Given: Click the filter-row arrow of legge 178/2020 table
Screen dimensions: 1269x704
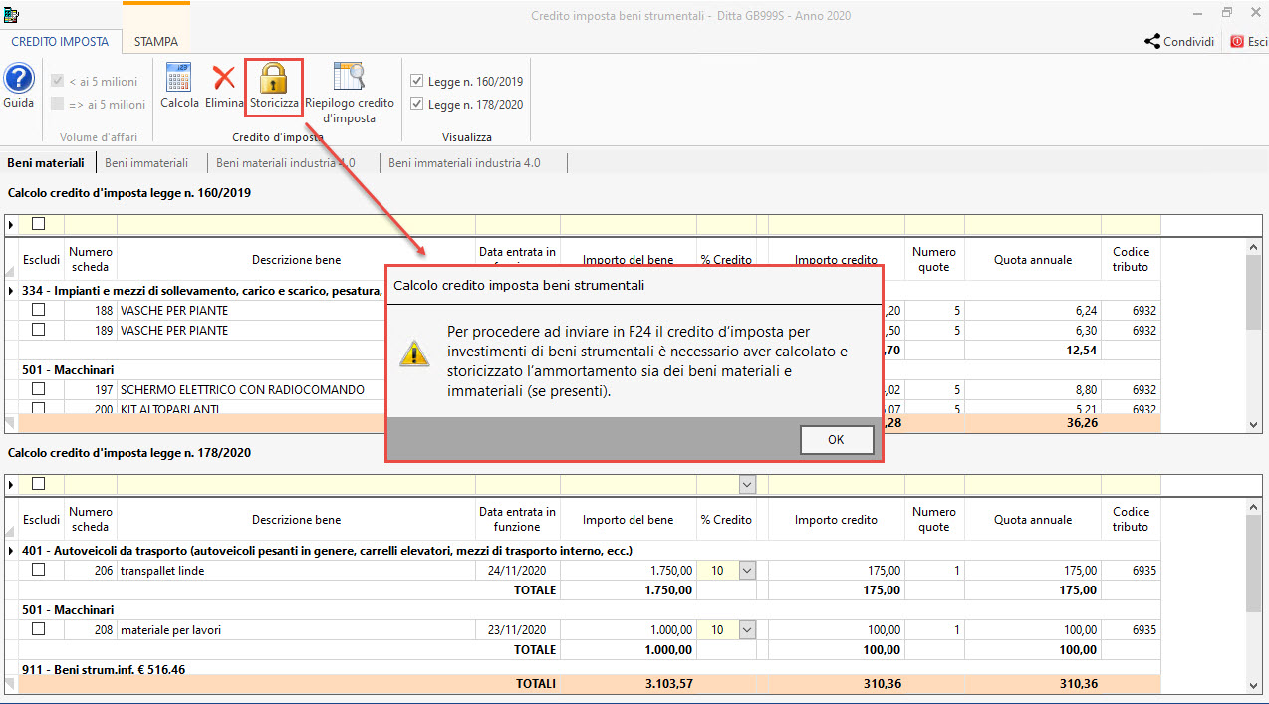Looking at the screenshot, I should pos(12,484).
